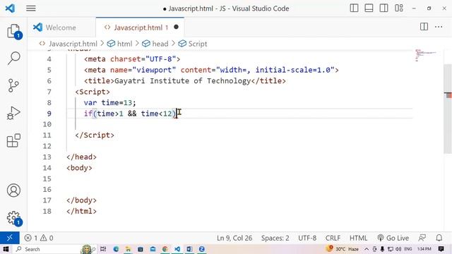Open the hamburger application menu
This screenshot has width=452, height=254.
pos(31,8)
